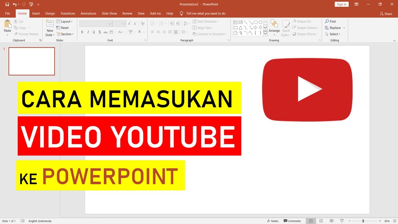Toggle Center paragraph alignment

(158, 32)
